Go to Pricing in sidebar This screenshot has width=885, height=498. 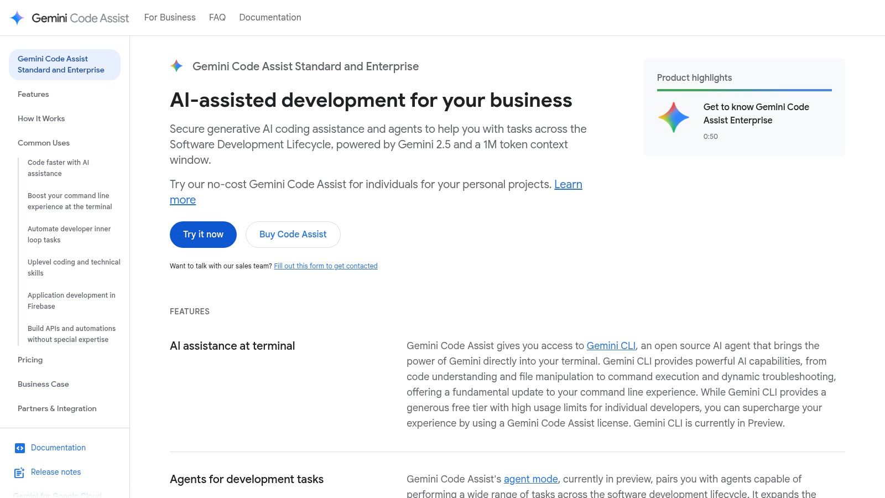pyautogui.click(x=30, y=360)
